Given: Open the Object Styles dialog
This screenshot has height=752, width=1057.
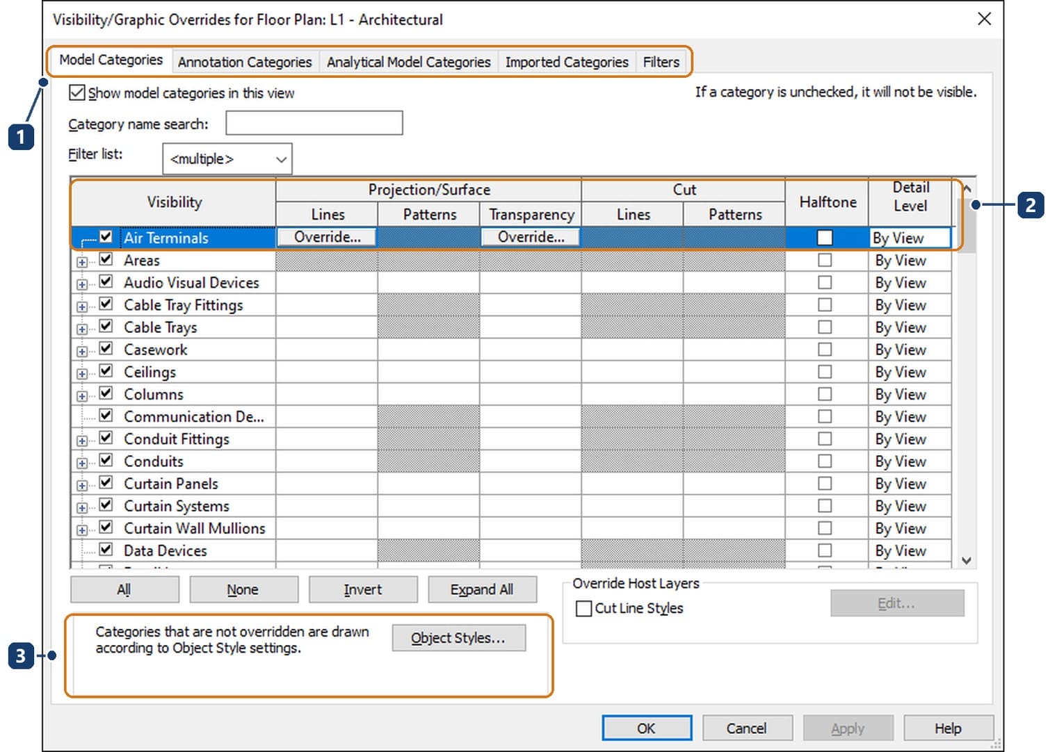Looking at the screenshot, I should click(x=459, y=638).
